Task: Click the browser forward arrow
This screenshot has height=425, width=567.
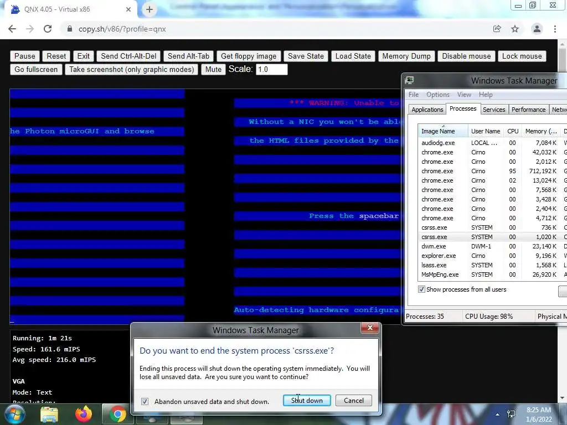Action: pyautogui.click(x=30, y=29)
